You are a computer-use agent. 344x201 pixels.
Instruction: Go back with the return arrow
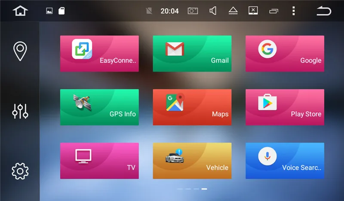tap(324, 11)
